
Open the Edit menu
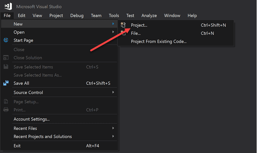(x=21, y=16)
